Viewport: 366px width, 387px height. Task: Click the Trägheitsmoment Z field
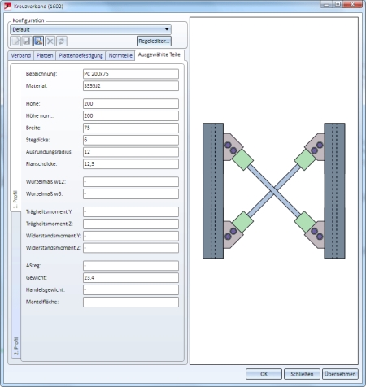(131, 224)
